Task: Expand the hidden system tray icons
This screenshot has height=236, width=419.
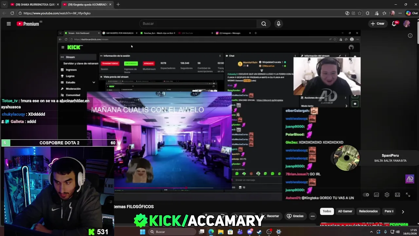Action: point(371,232)
